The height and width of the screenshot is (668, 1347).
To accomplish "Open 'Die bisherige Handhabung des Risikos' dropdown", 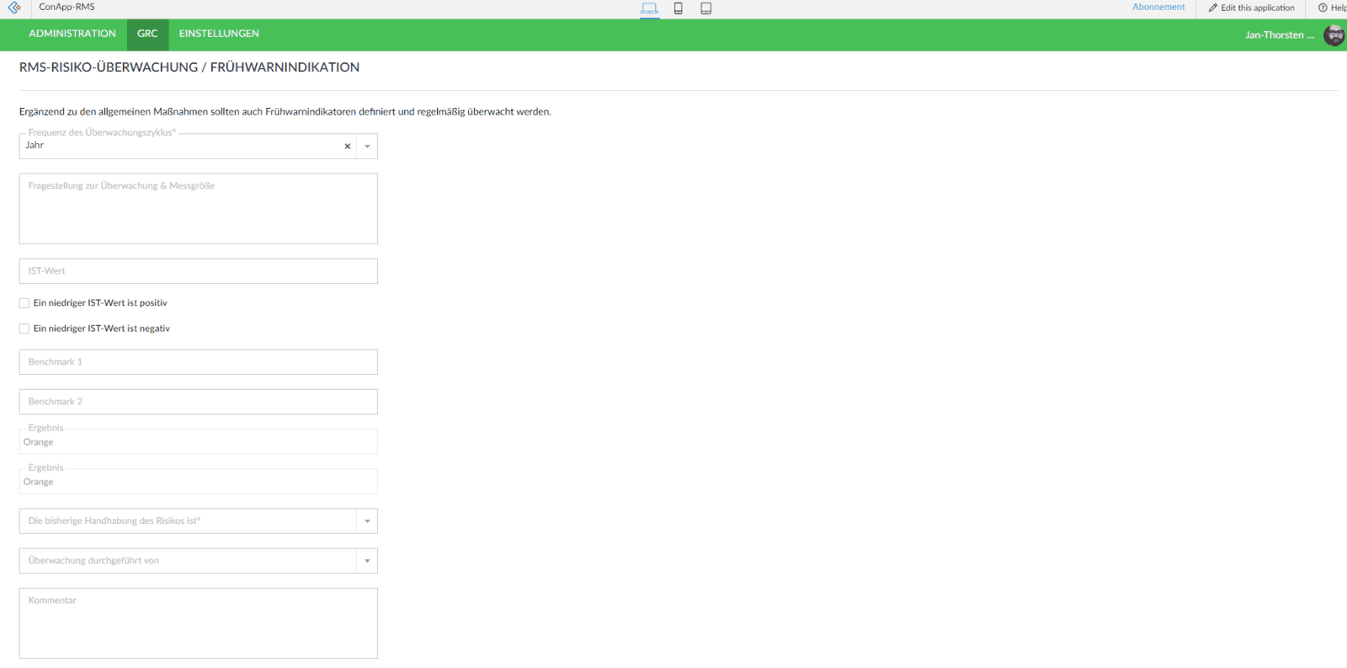I will 367,521.
